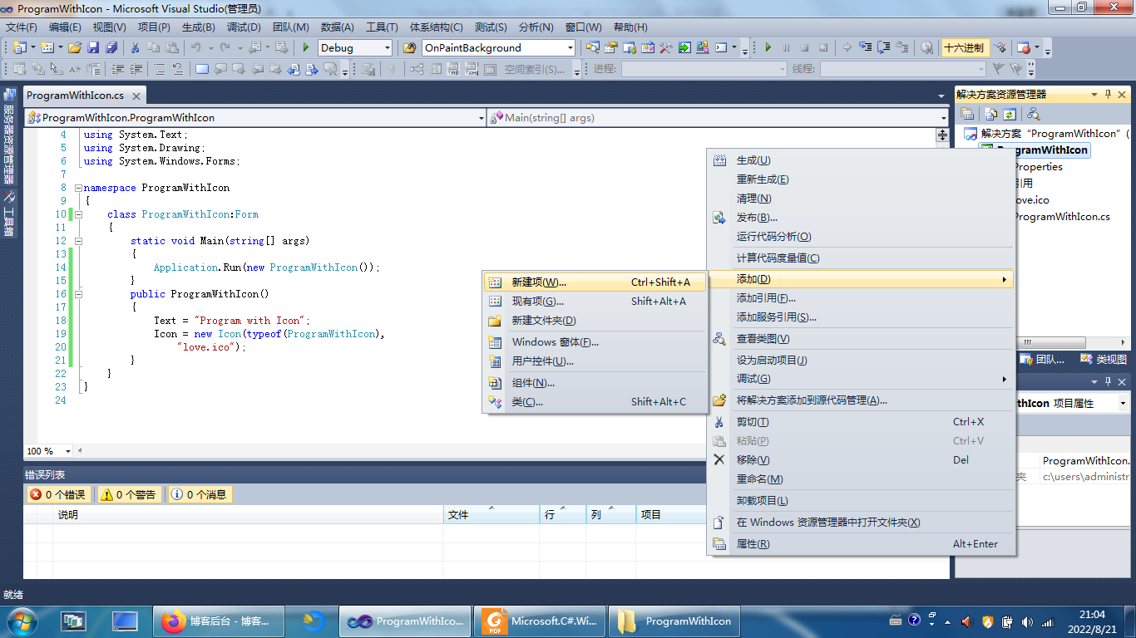Open the Properties Window toolbar icon
Viewport: 1136px width, 638px height.
coord(611,47)
